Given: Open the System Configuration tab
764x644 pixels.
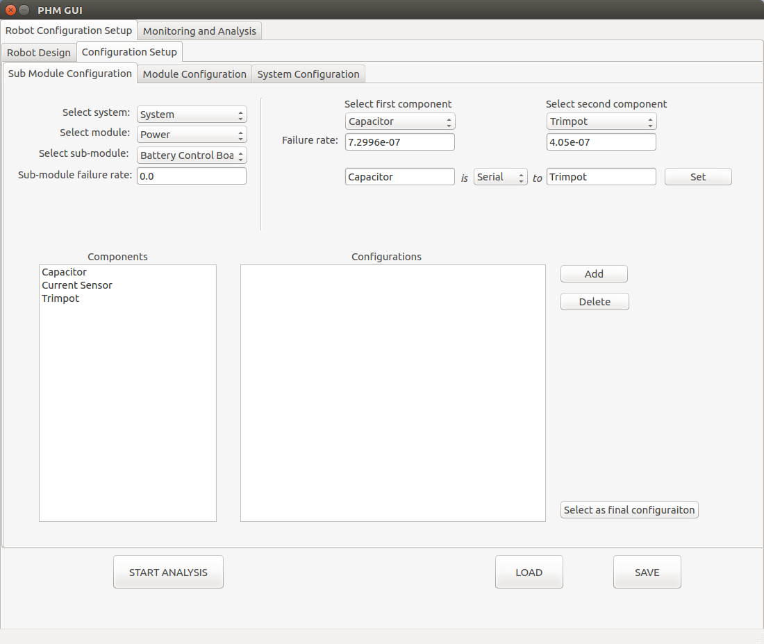Looking at the screenshot, I should (308, 74).
